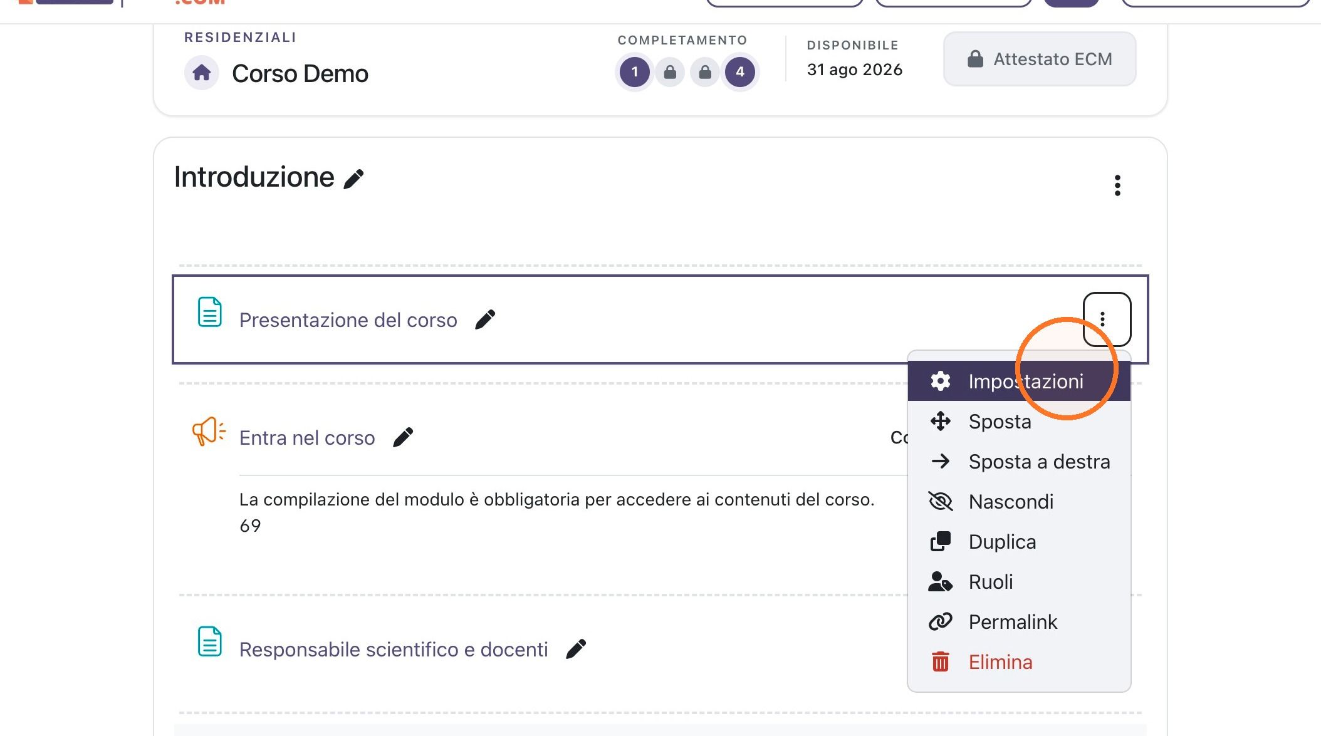Screen dimensions: 1321x736
Task: Click the text about compilazione del modulo obbligatoria
Action: (x=557, y=500)
